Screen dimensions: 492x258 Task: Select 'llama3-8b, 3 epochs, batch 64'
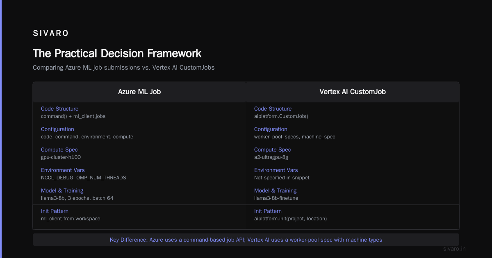(x=77, y=198)
